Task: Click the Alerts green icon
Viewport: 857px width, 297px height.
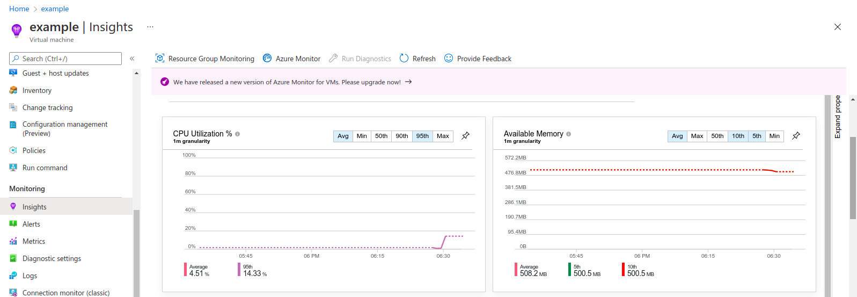Action: [13, 224]
